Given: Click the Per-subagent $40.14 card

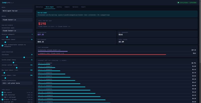Looking at the screenshot, I should click(x=76, y=41).
